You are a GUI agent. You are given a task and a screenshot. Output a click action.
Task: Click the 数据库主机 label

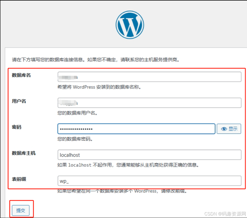pos(24,153)
